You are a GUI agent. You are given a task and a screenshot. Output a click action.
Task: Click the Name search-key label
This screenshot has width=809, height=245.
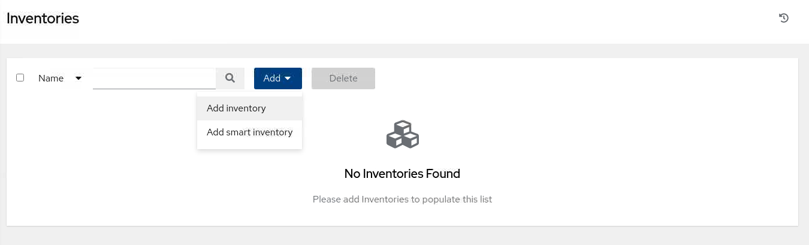[51, 78]
